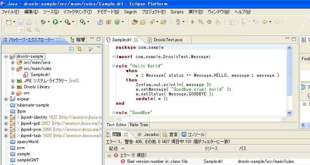
Task: Click the editor vertical scrollbar down arrow
Action: [x=290, y=113]
